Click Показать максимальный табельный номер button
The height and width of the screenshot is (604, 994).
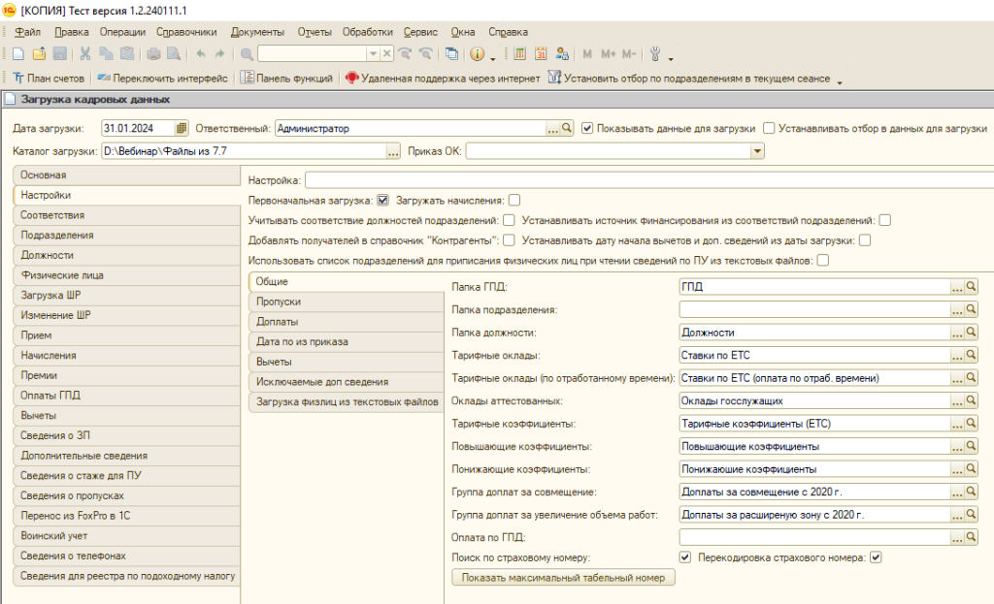pyautogui.click(x=564, y=578)
